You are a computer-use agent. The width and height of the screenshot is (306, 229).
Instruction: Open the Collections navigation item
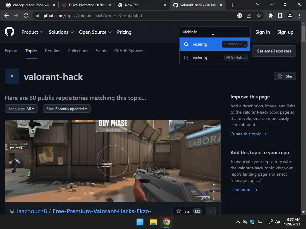78,51
